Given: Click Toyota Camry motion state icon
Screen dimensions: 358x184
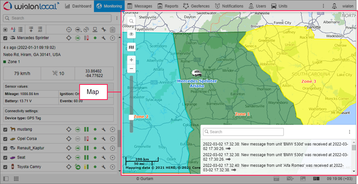Looking at the screenshot, I should 78,167.
